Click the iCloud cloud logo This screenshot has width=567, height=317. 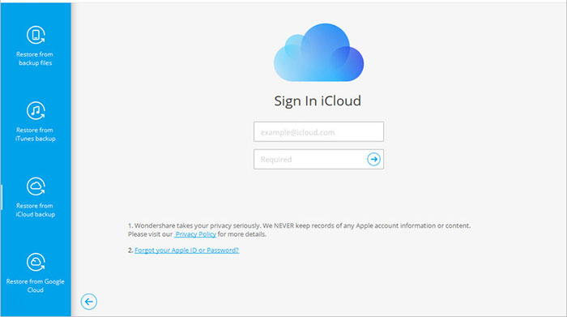pos(318,53)
